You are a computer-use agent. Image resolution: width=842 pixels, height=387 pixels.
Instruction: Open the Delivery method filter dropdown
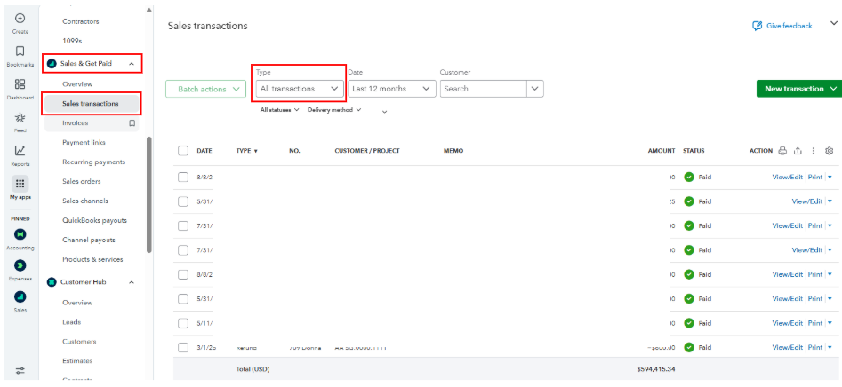point(334,110)
